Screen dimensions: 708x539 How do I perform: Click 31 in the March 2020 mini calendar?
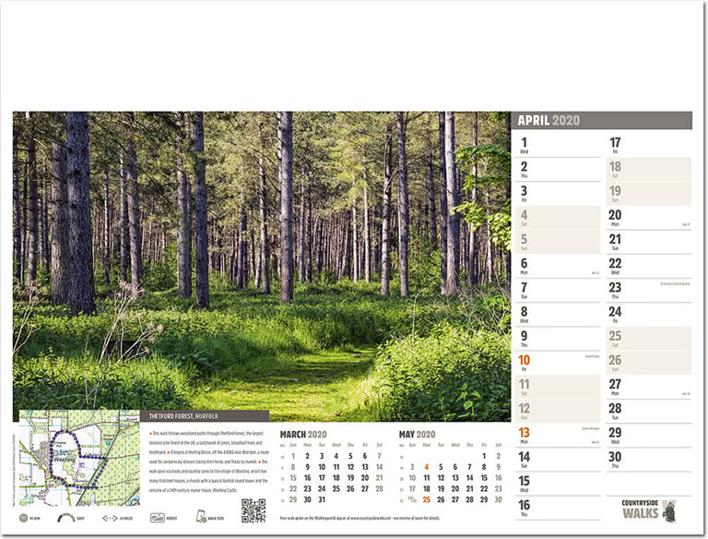coord(322,499)
